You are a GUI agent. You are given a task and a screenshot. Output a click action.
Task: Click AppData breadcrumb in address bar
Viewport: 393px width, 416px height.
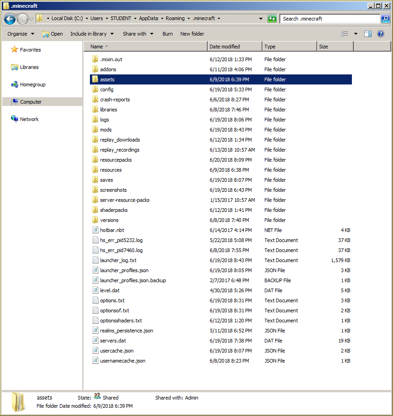148,18
